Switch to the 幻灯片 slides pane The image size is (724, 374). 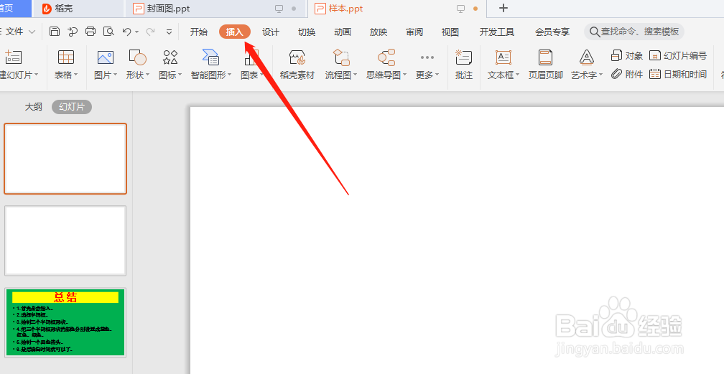pyautogui.click(x=72, y=107)
